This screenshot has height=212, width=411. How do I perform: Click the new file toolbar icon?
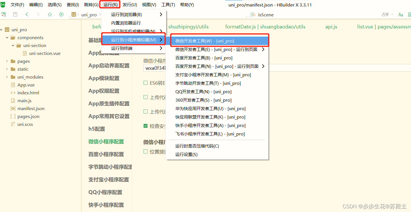coord(3,14)
